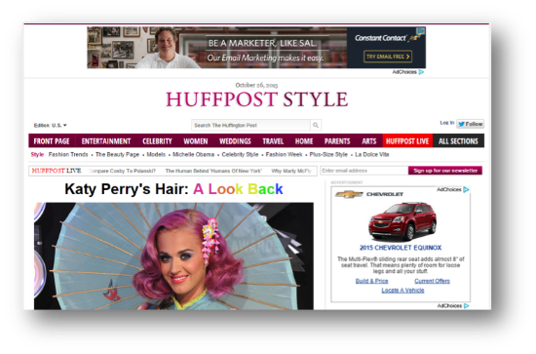Click the search magnifier icon
The height and width of the screenshot is (354, 536).
(x=316, y=125)
